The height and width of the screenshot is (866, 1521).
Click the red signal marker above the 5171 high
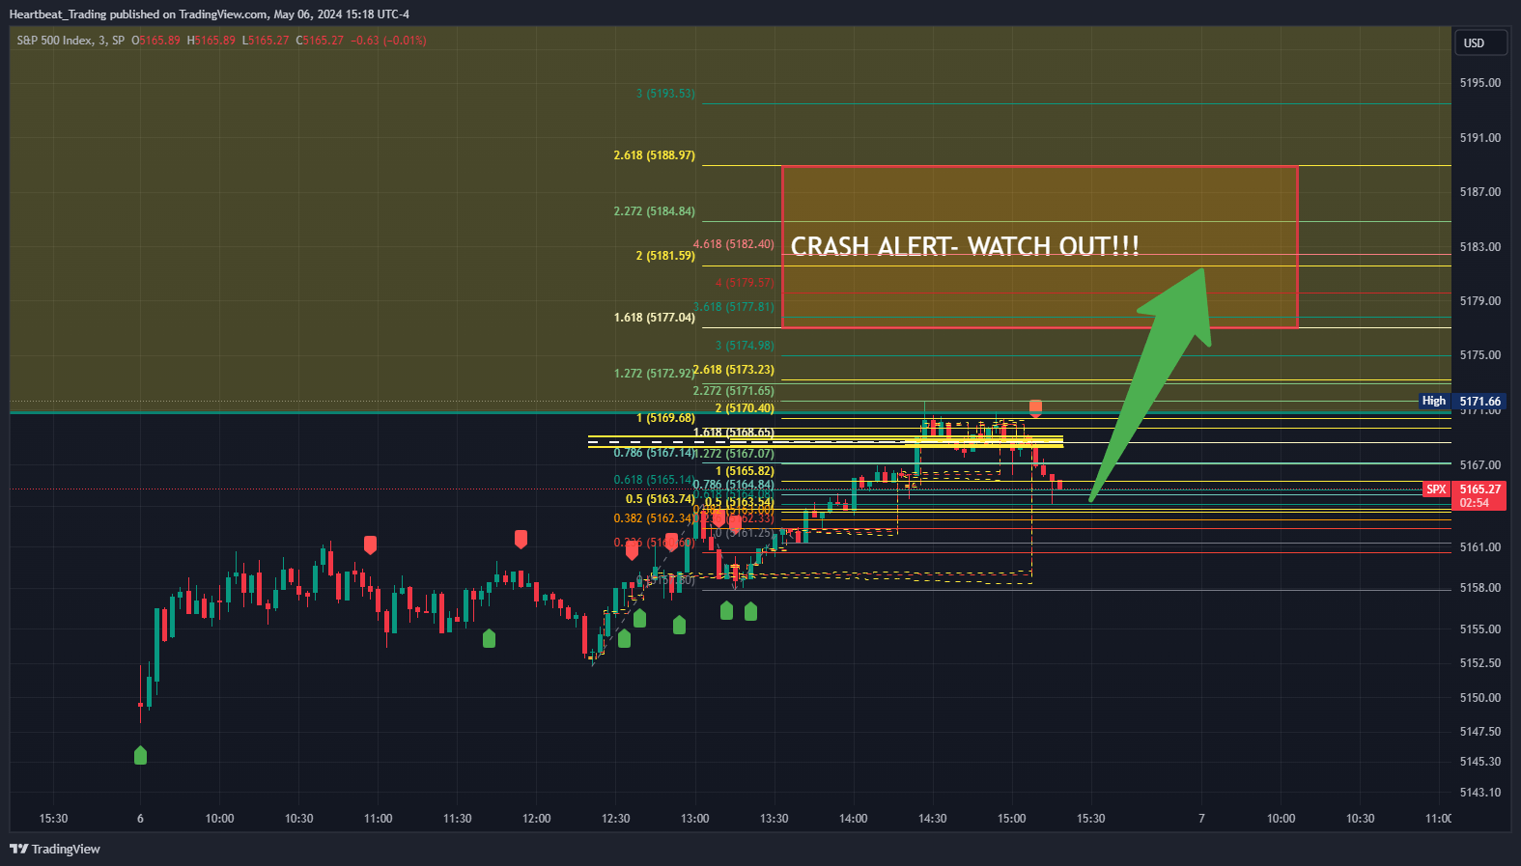pyautogui.click(x=1035, y=407)
